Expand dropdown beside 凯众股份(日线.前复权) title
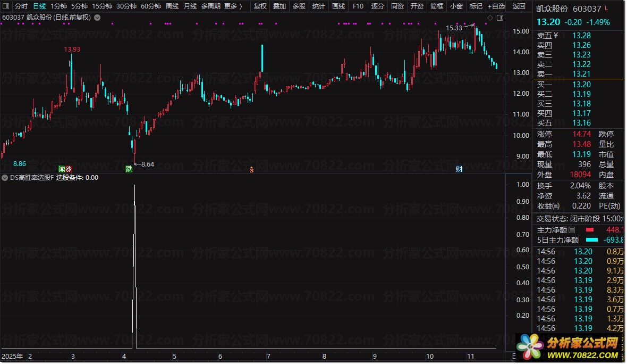627x364 pixels. (97, 18)
